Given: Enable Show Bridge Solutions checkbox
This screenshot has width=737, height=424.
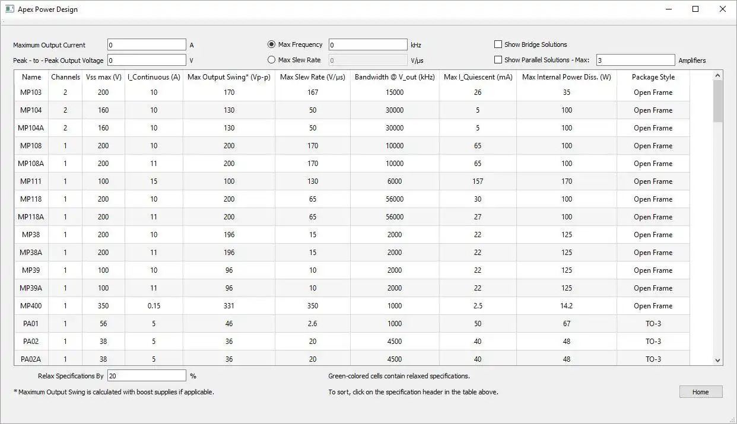Looking at the screenshot, I should point(498,44).
